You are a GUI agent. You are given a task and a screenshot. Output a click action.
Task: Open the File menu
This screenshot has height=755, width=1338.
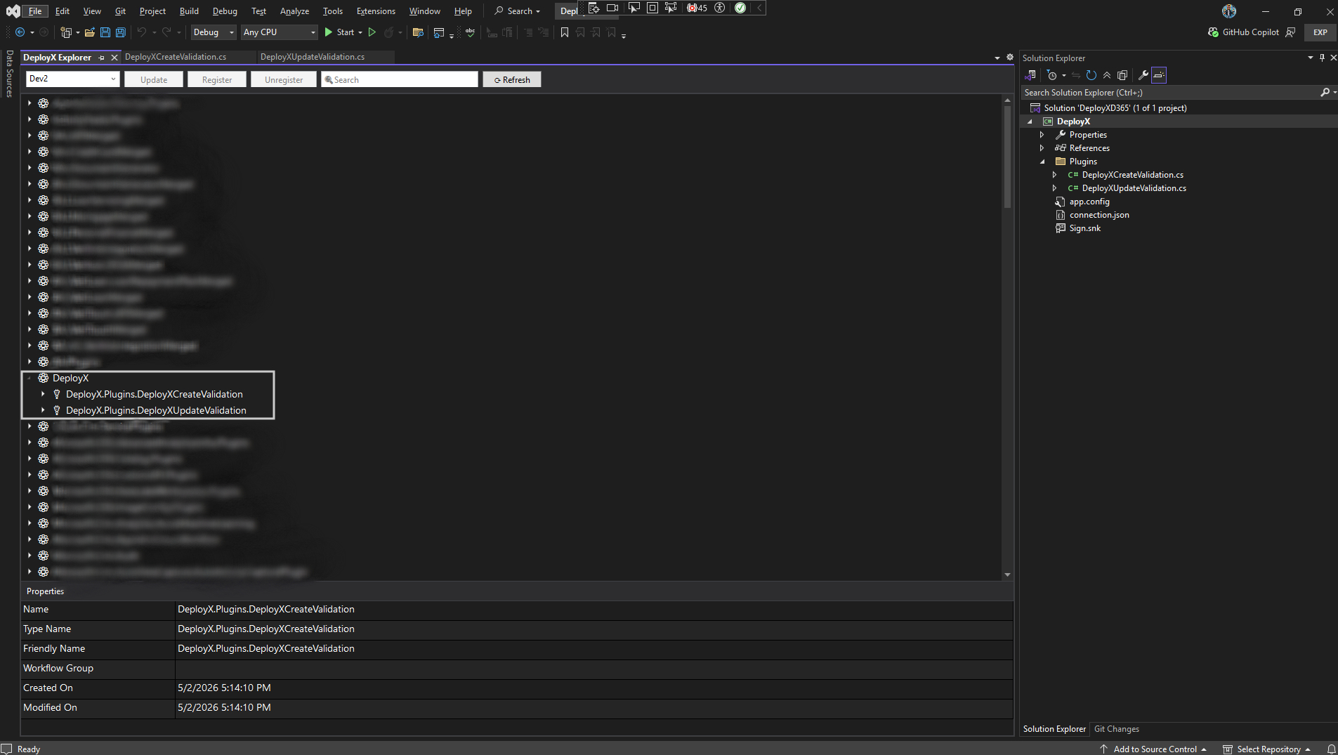(35, 11)
